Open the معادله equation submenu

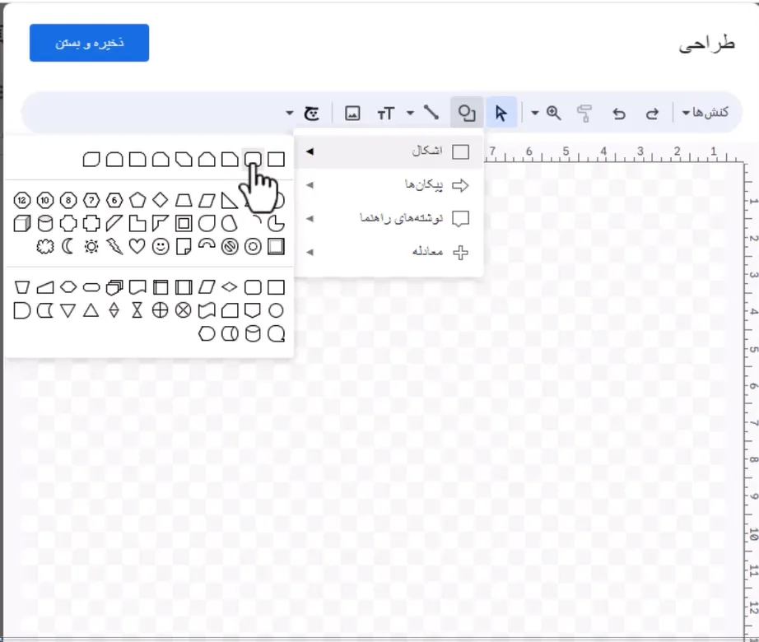pyautogui.click(x=389, y=252)
